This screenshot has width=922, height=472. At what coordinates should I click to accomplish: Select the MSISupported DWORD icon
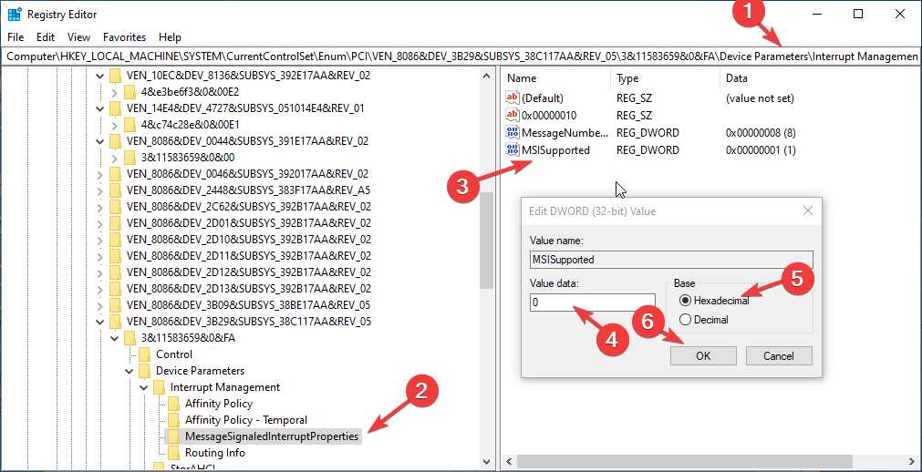pos(513,149)
